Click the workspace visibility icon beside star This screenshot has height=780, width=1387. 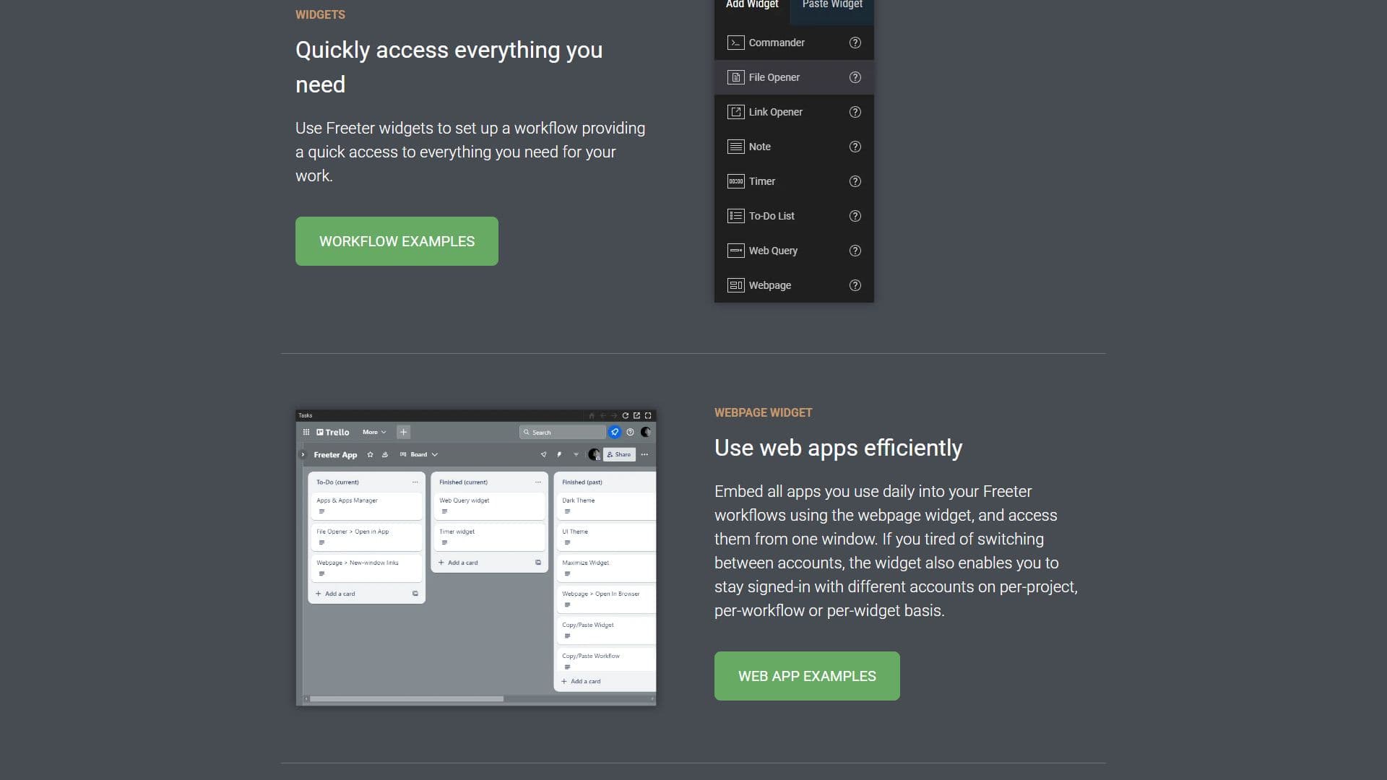pos(385,454)
